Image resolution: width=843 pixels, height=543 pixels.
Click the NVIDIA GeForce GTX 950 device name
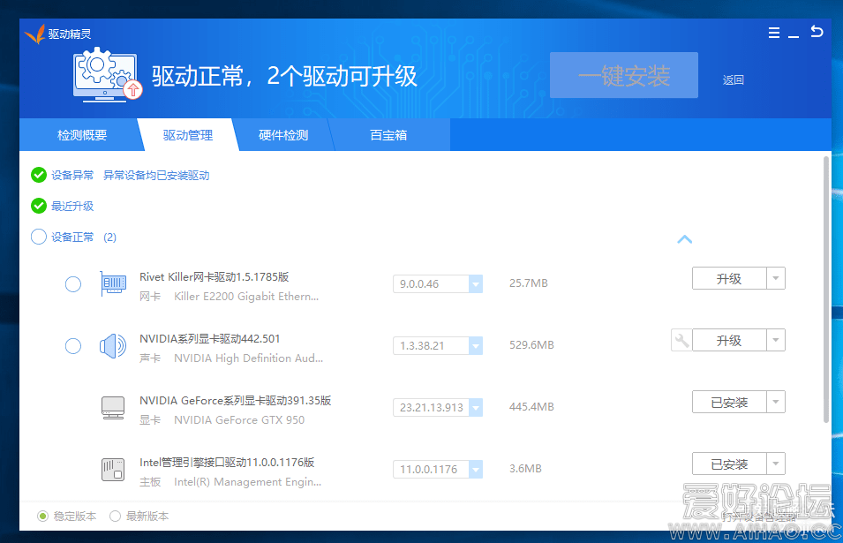(x=239, y=420)
